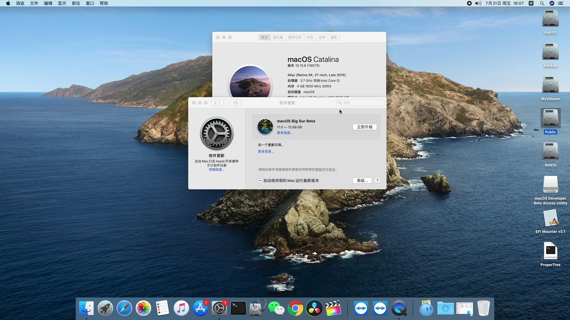Click System Preferences icon in Dock
The width and height of the screenshot is (570, 320).
click(x=219, y=308)
